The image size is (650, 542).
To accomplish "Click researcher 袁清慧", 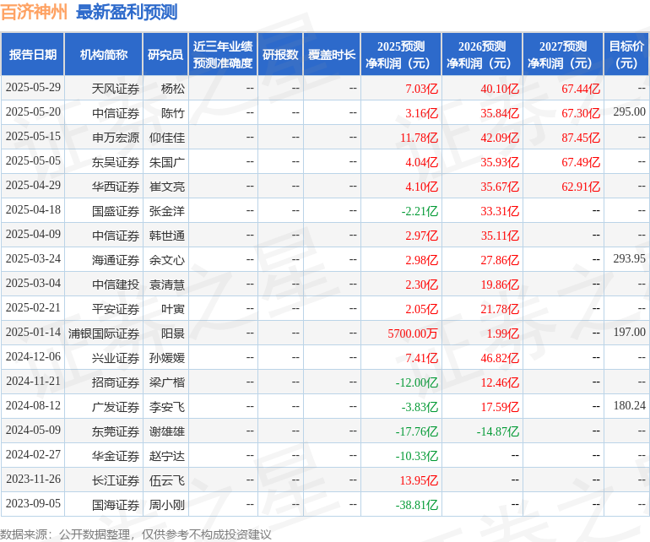I will click(x=167, y=284).
